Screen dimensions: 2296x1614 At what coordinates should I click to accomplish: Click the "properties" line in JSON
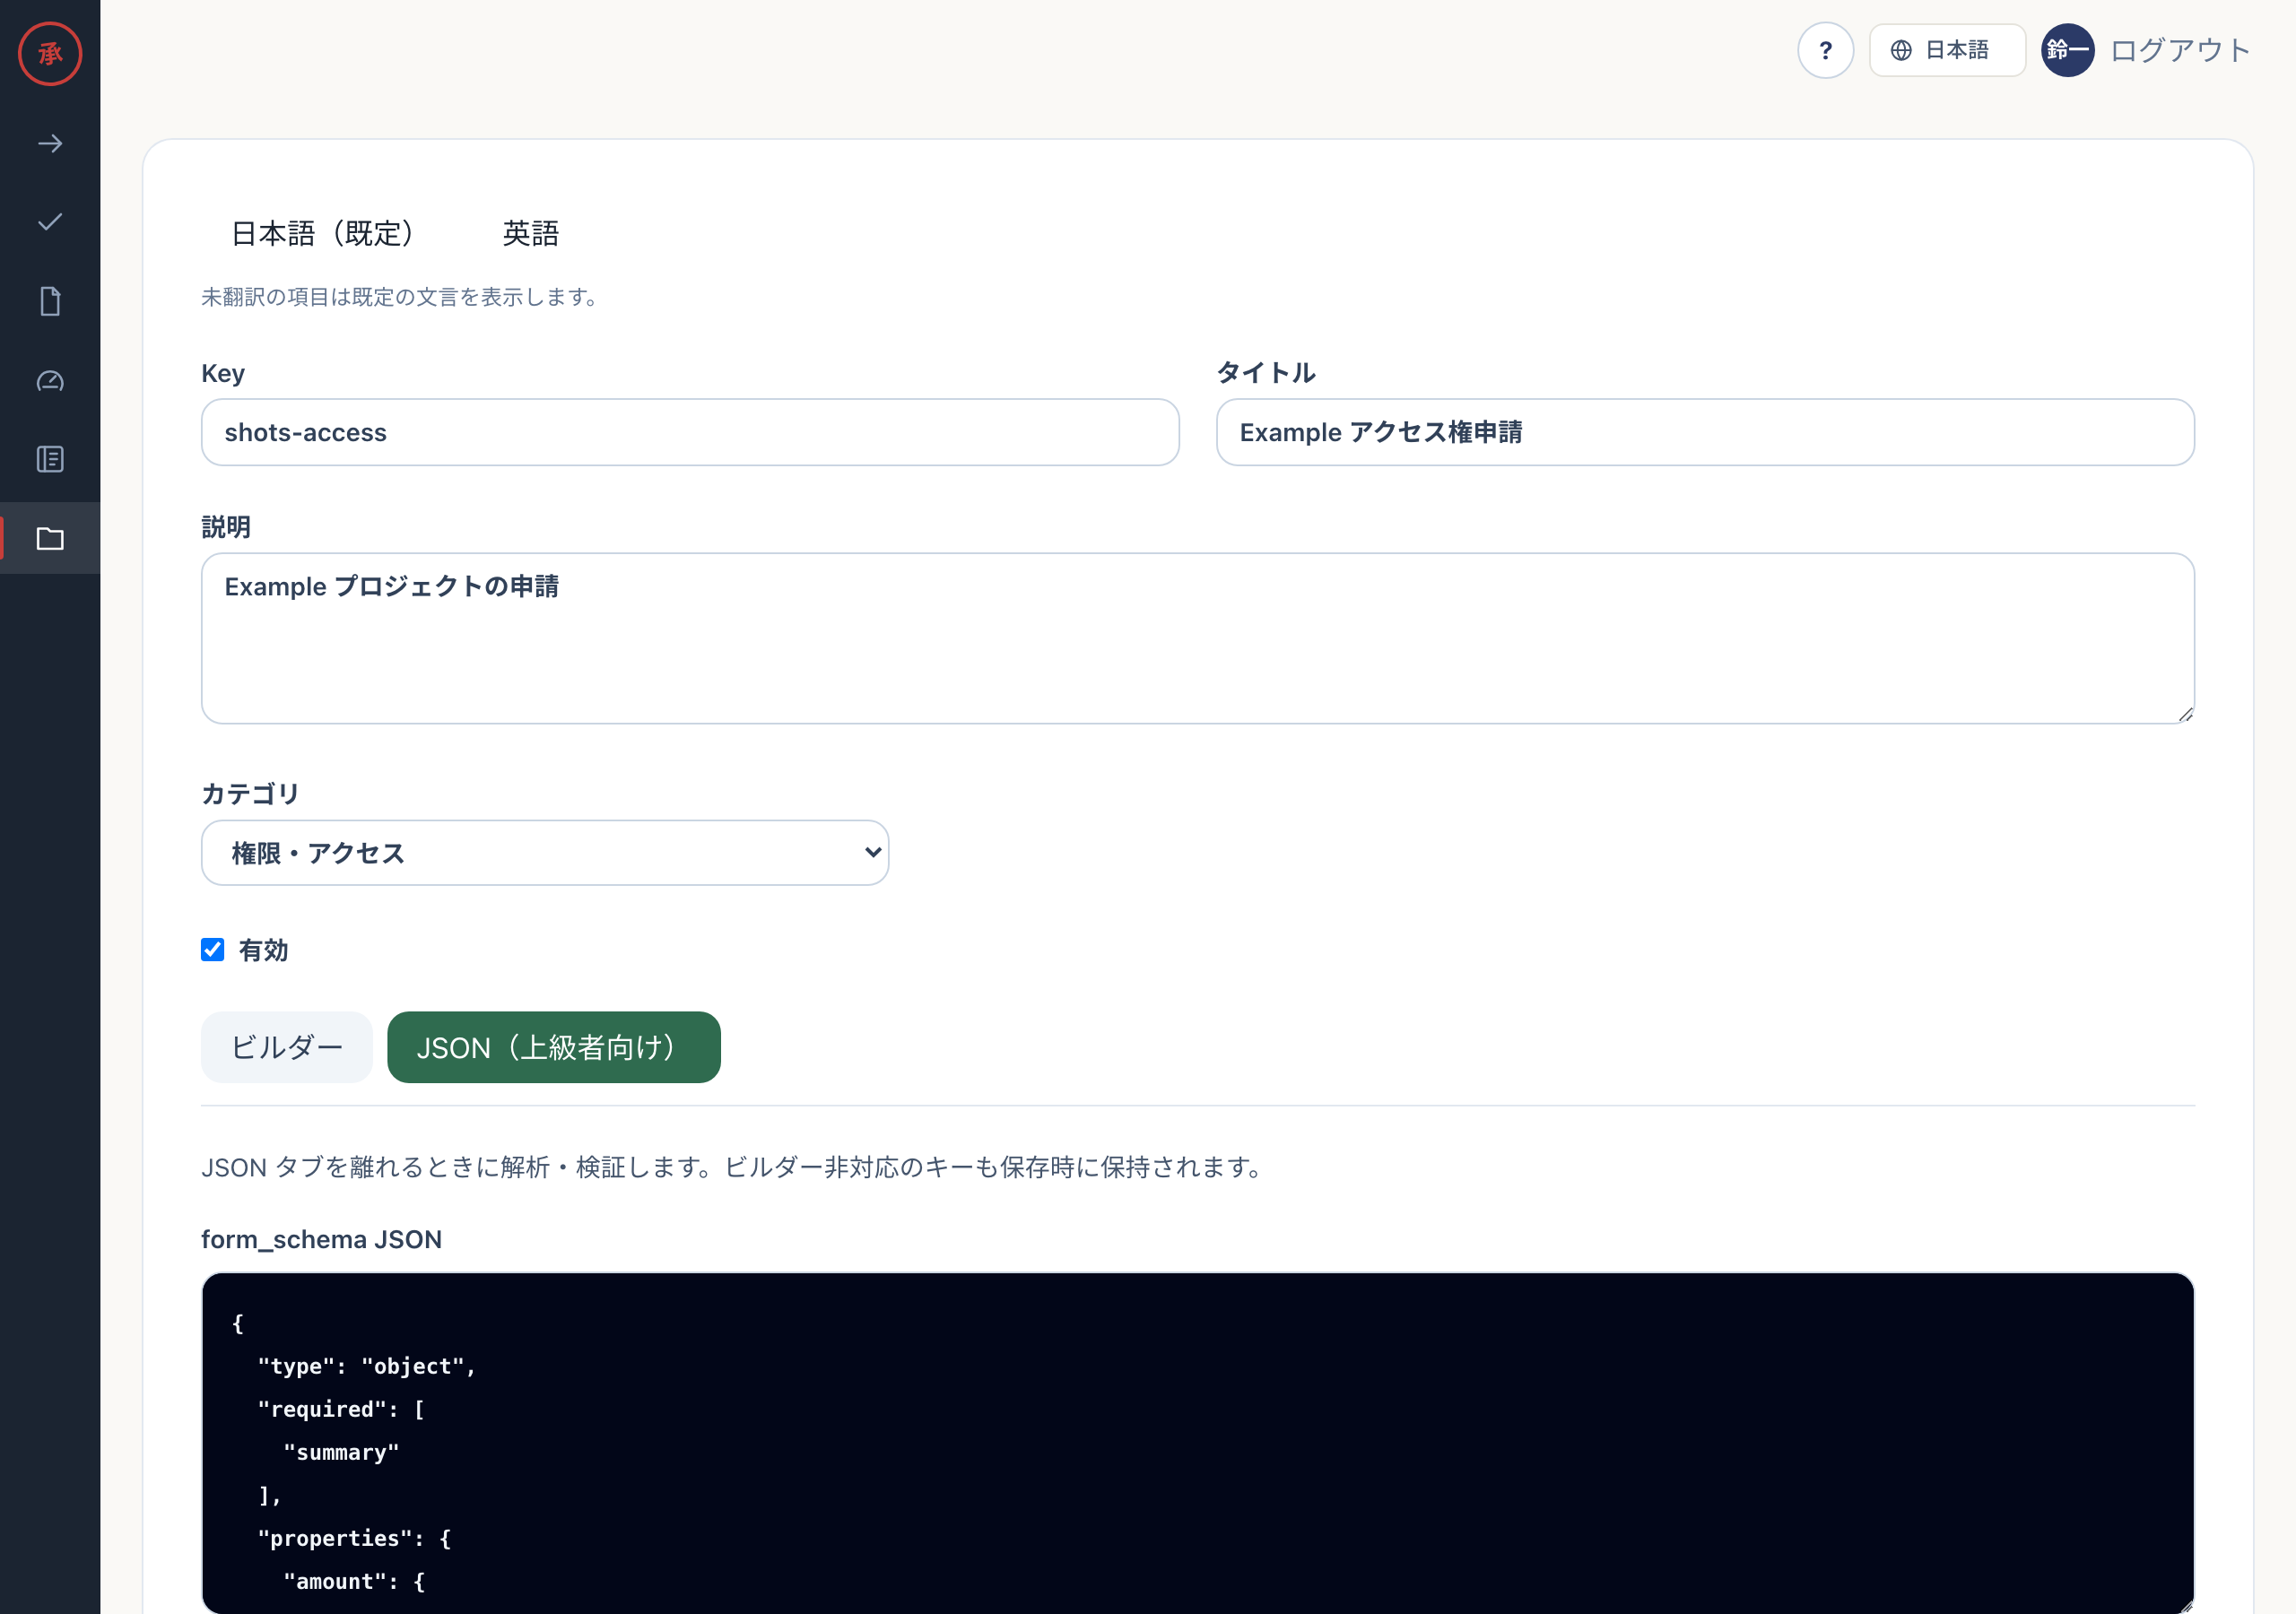(354, 1538)
